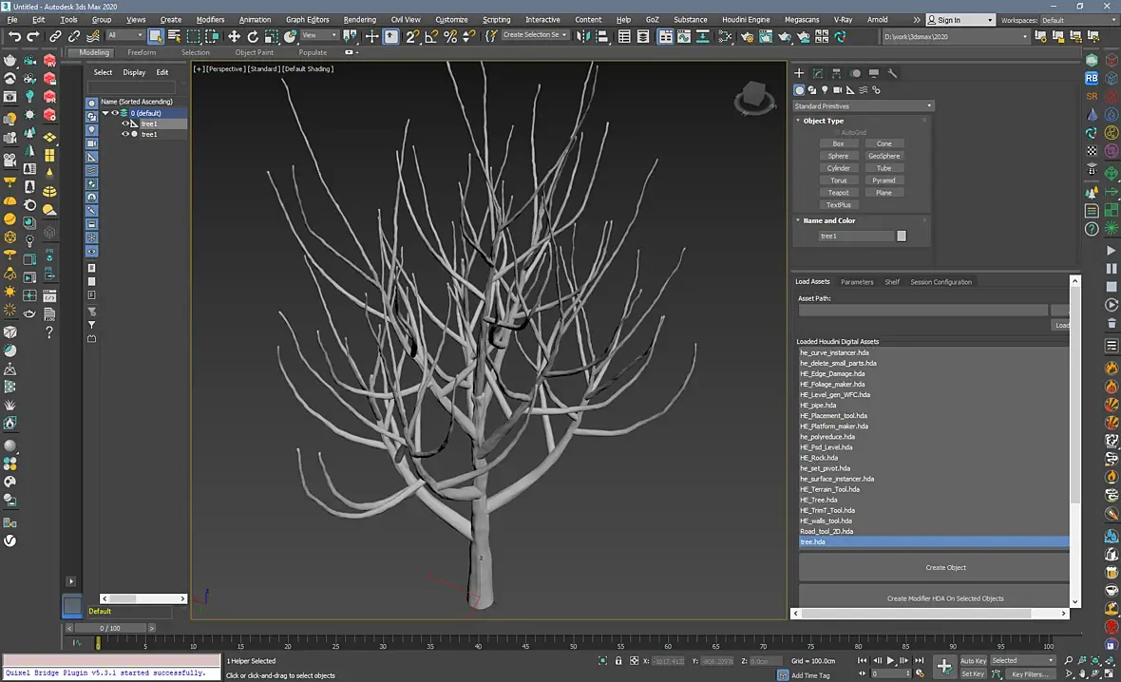This screenshot has height=682, width=1121.
Task: Switch to Lights category in Create panel
Action: click(825, 90)
